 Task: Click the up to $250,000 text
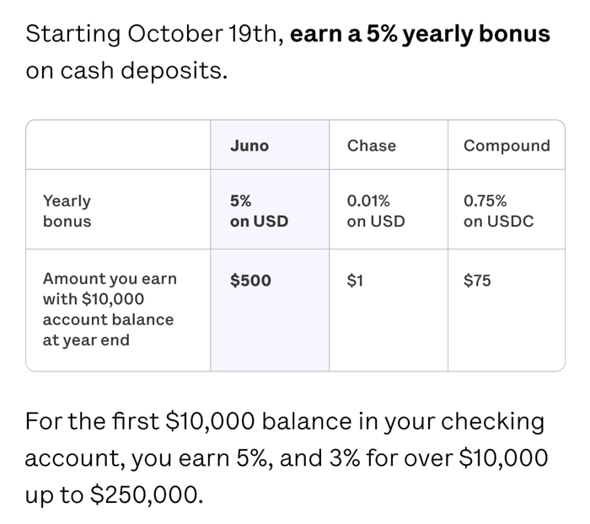click(114, 495)
